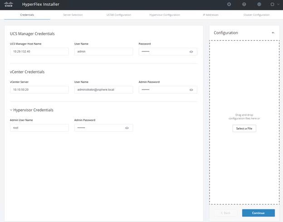
Task: Click the arrow icon in Configuration panel header
Action: coord(273,33)
